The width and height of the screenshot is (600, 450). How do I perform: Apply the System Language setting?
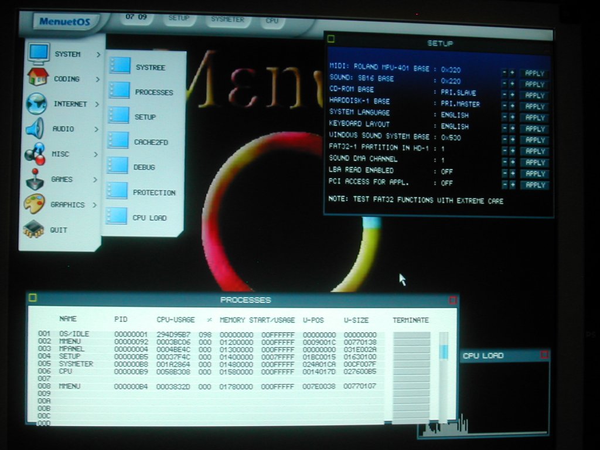(534, 118)
